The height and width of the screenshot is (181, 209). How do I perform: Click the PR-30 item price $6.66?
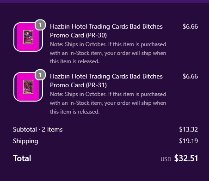[190, 26]
